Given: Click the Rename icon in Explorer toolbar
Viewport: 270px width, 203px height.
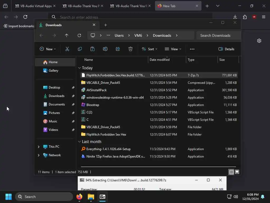Looking at the screenshot, I should click(x=105, y=49).
